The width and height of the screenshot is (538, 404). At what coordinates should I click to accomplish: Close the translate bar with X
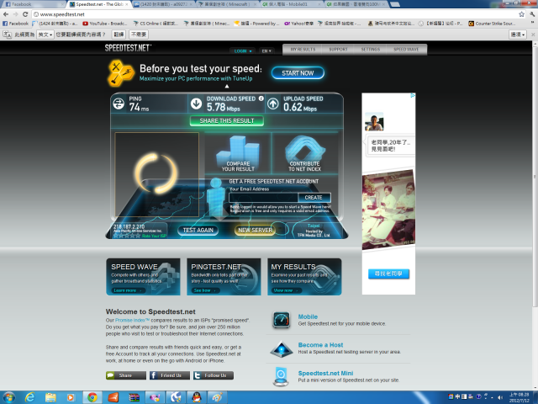tap(533, 35)
